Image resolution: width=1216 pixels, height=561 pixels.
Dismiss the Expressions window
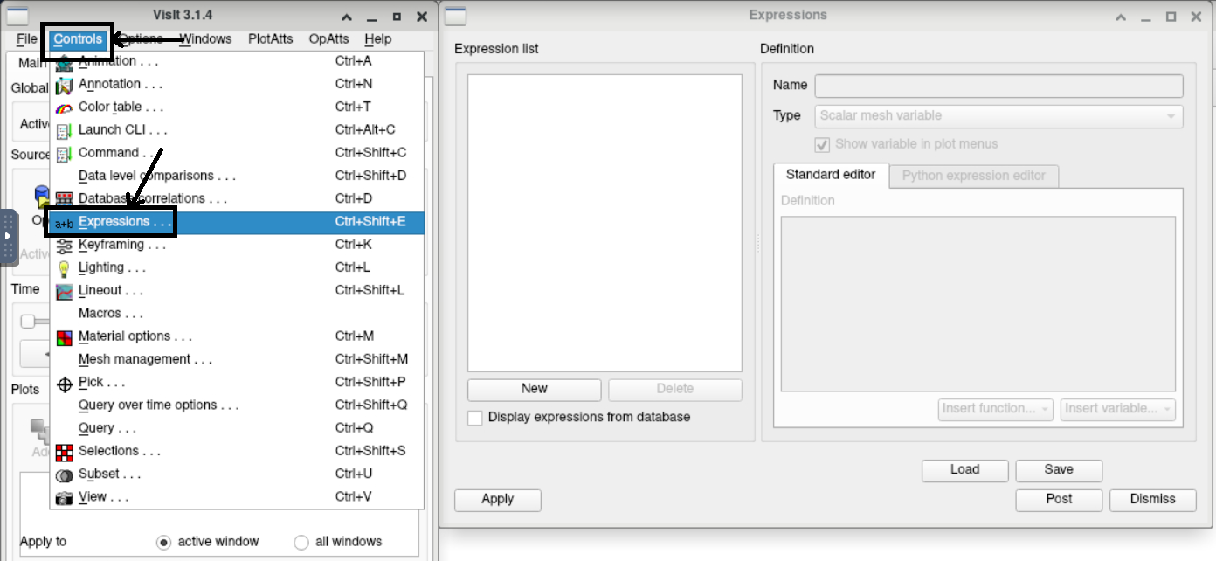pos(1153,500)
